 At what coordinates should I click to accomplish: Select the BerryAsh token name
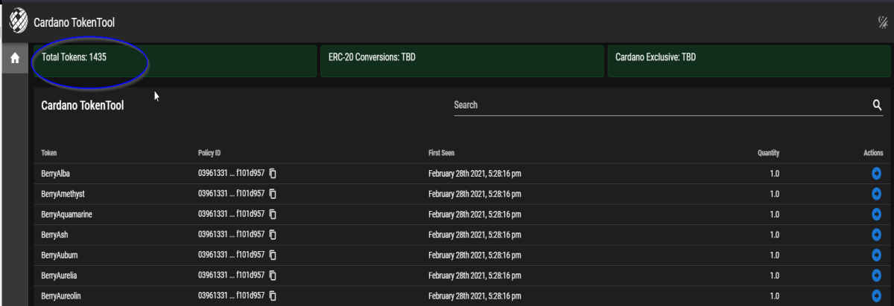click(x=54, y=235)
